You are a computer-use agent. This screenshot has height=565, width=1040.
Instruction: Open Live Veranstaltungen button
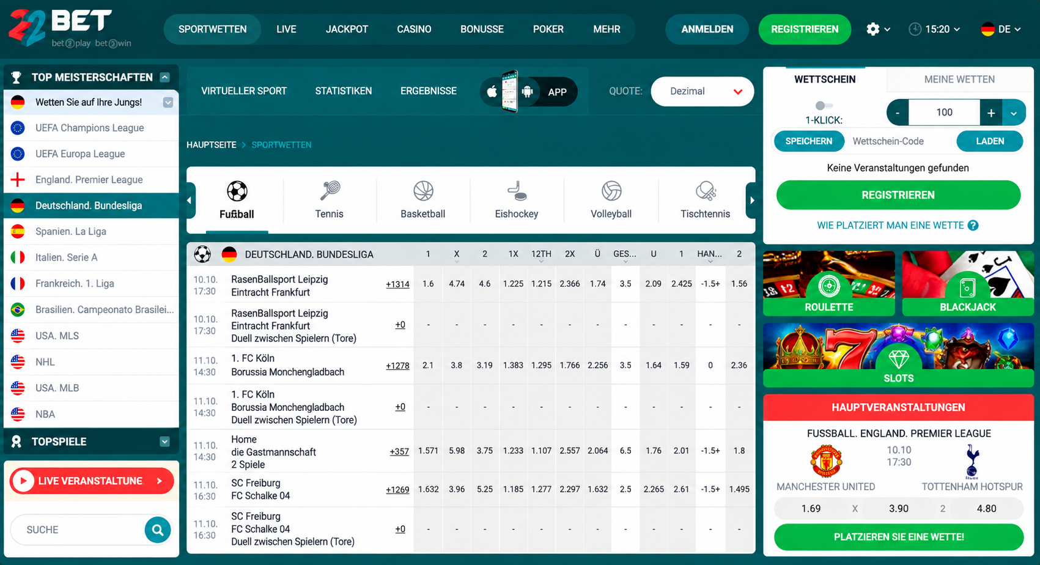click(x=92, y=481)
